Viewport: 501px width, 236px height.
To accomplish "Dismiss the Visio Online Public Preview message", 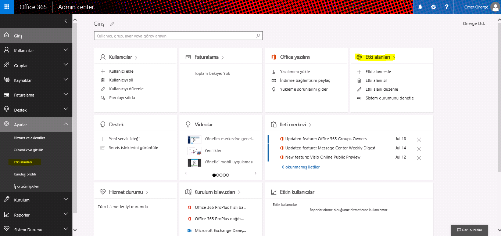I will point(419,158).
